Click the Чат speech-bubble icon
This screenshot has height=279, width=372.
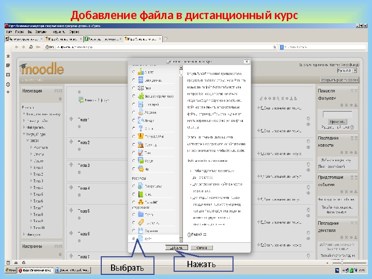141,169
